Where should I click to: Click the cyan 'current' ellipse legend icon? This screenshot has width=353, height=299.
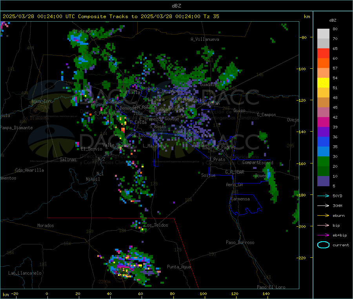click(x=323, y=245)
